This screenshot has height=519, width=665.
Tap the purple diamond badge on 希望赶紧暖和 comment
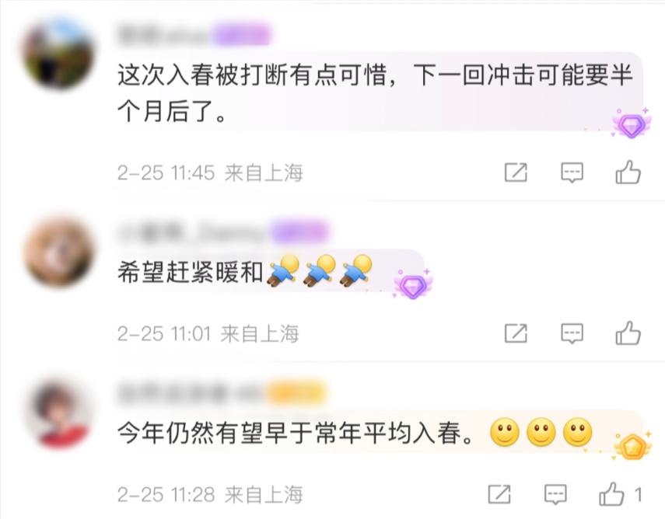(x=413, y=285)
